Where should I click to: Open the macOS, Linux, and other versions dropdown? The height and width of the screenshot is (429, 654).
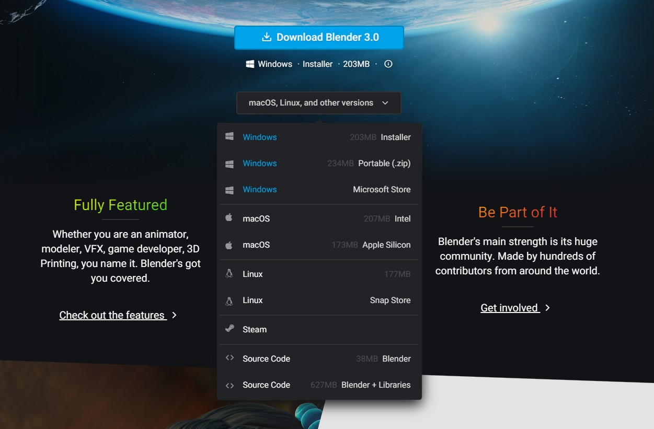pyautogui.click(x=319, y=103)
